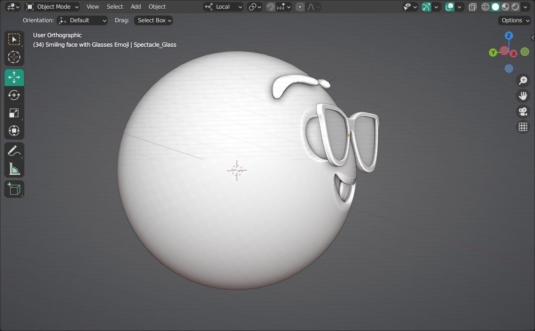The image size is (535, 331).
Task: Switch to orthographic/perspective grid button
Action: coord(523,127)
